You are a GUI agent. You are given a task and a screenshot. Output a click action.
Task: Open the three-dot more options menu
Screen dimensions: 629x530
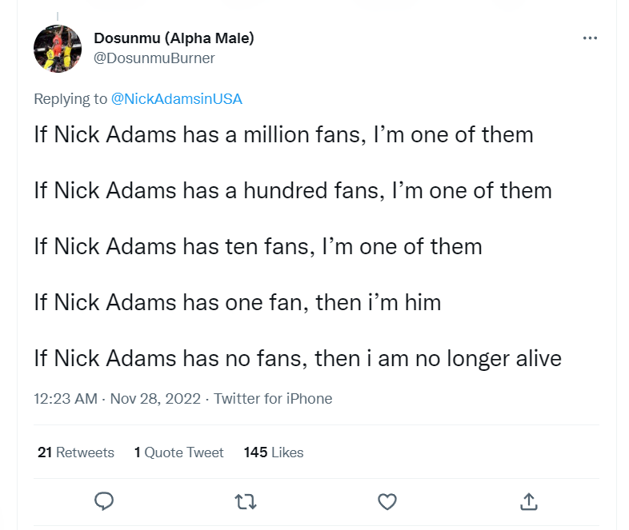[590, 38]
